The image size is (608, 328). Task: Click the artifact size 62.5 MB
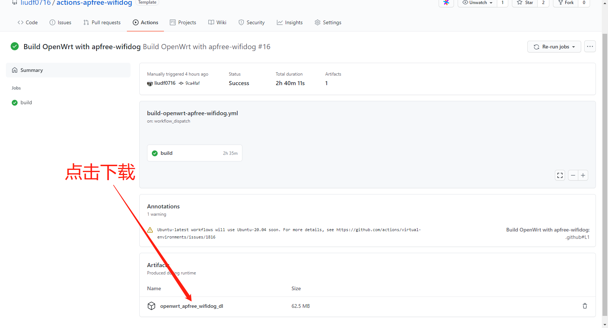(x=301, y=306)
